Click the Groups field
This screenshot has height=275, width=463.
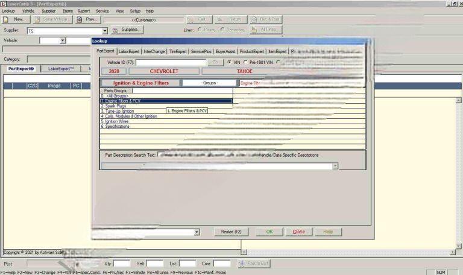pyautogui.click(x=209, y=83)
